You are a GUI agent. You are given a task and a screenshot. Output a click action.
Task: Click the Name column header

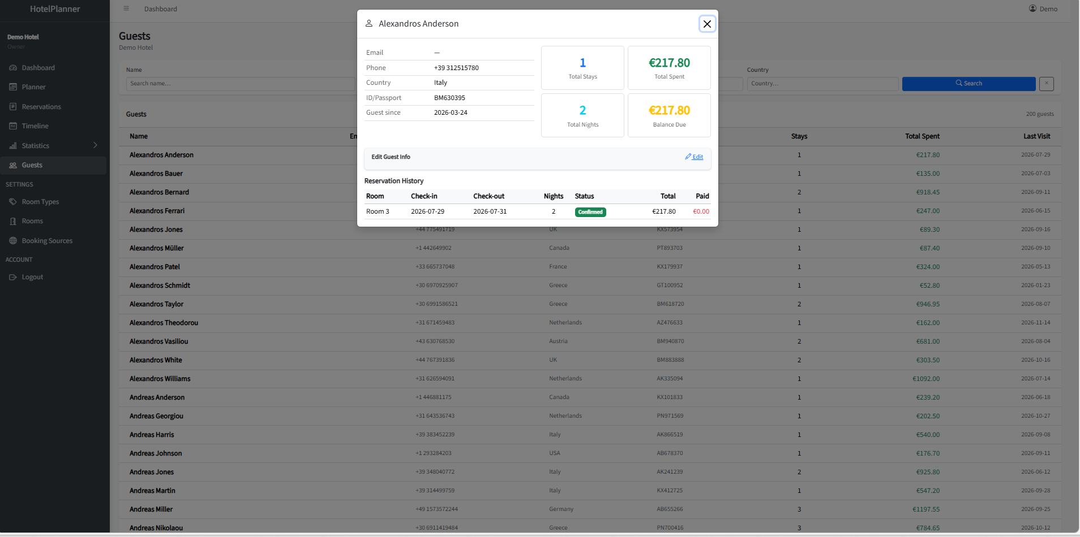coord(139,136)
